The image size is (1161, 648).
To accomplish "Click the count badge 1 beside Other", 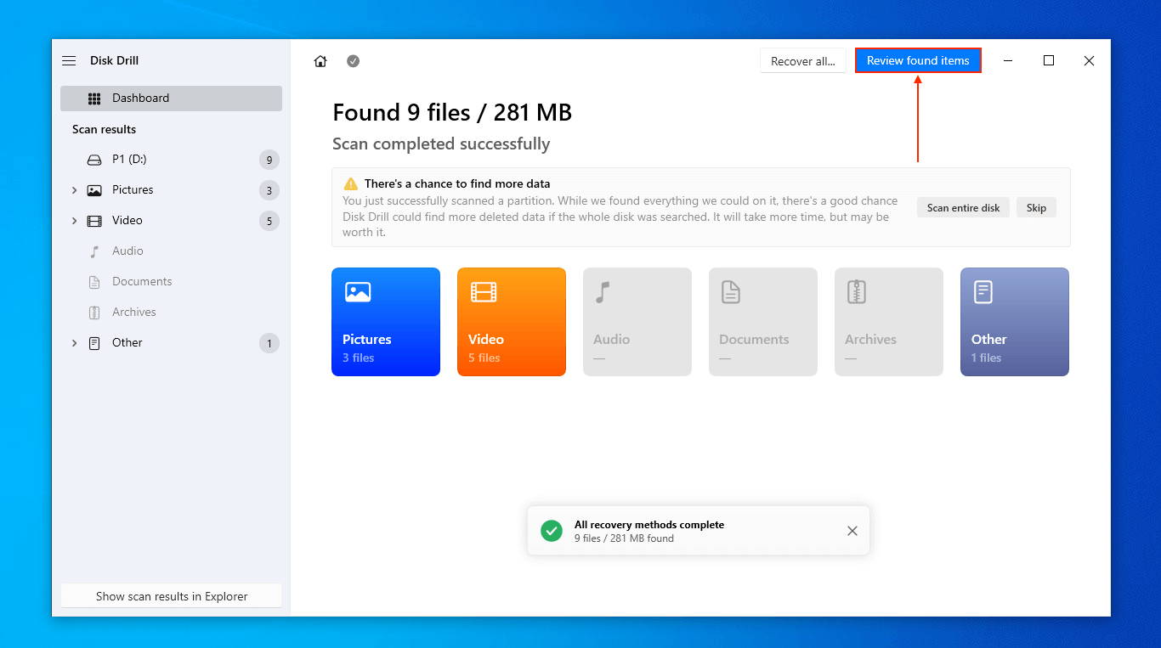I will 269,343.
